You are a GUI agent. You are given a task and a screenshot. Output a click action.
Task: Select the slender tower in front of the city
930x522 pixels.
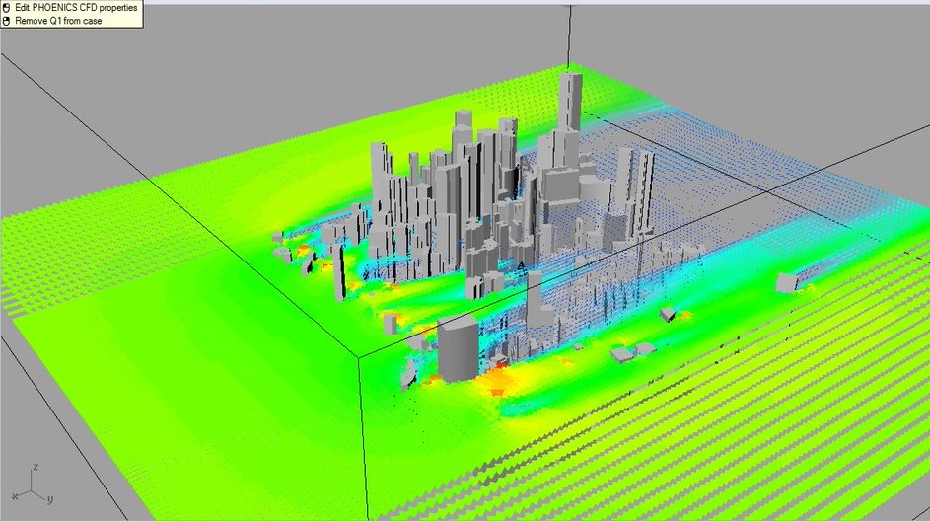point(534,294)
